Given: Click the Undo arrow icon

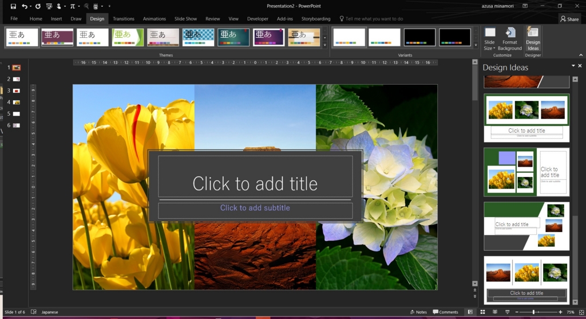Looking at the screenshot, I should [24, 6].
